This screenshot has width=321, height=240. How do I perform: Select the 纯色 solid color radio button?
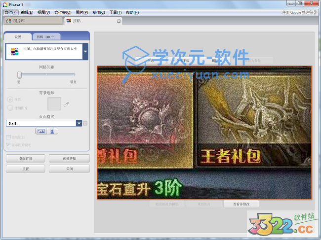[x=10, y=100]
